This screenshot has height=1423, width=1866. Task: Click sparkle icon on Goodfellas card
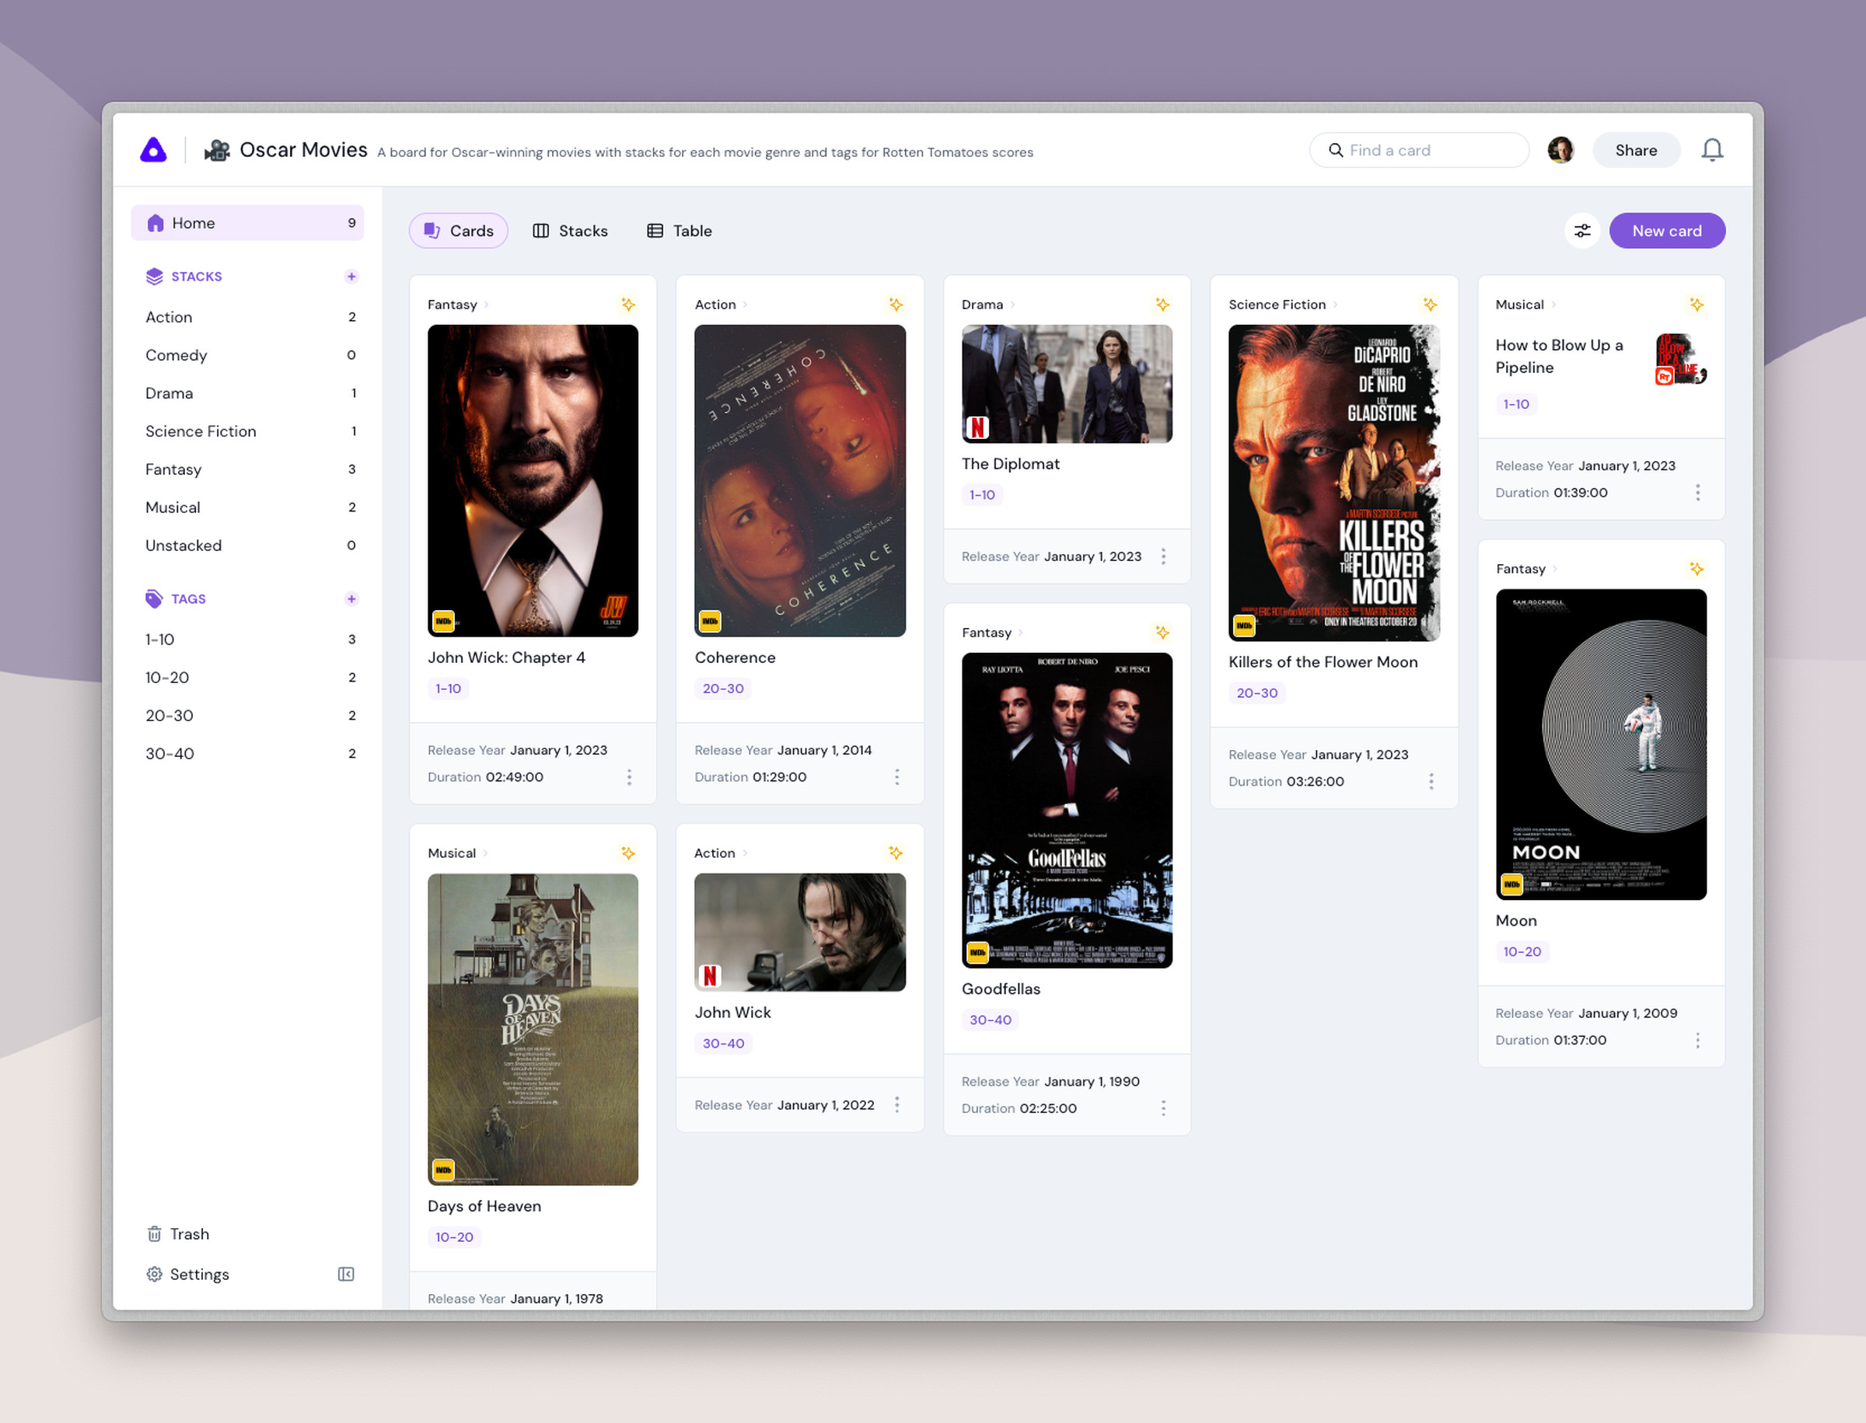[1162, 632]
